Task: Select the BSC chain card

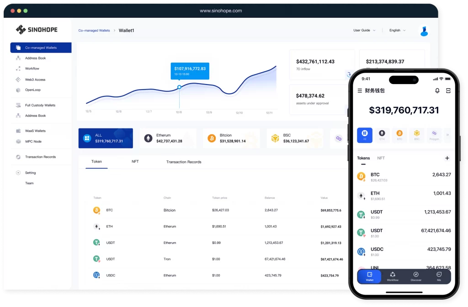Action: click(295, 138)
